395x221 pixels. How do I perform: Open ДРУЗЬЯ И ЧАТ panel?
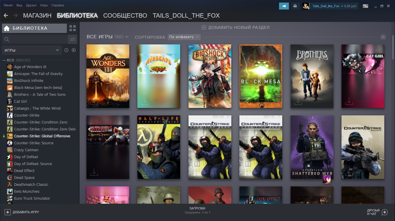click(377, 212)
